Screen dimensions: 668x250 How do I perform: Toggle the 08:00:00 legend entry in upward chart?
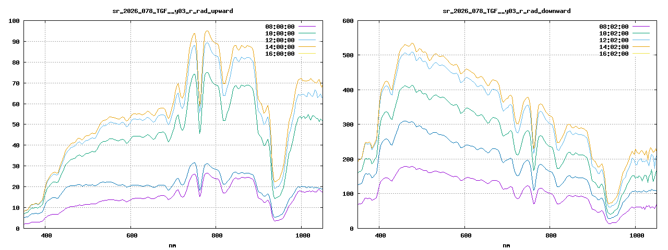[280, 27]
